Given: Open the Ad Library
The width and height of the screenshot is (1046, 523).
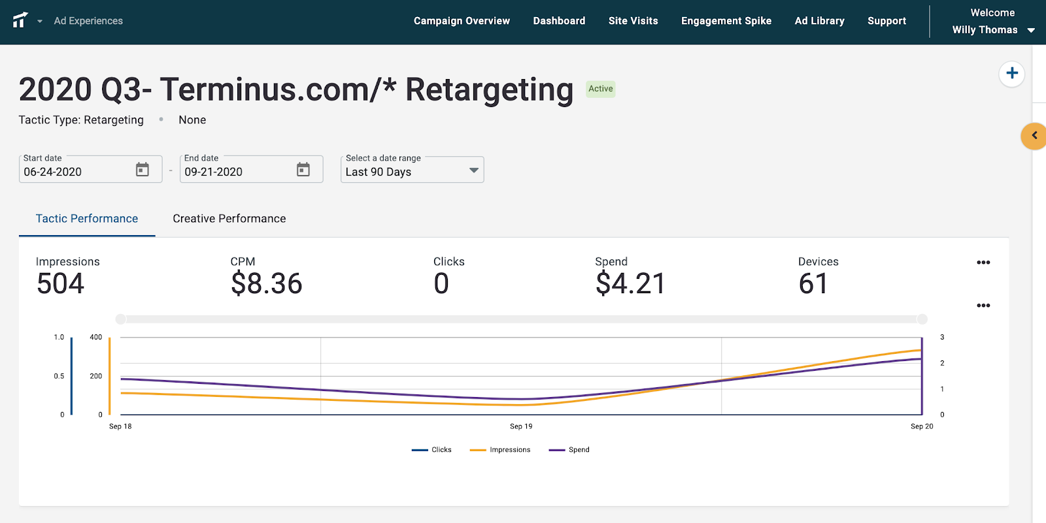Looking at the screenshot, I should [x=819, y=21].
